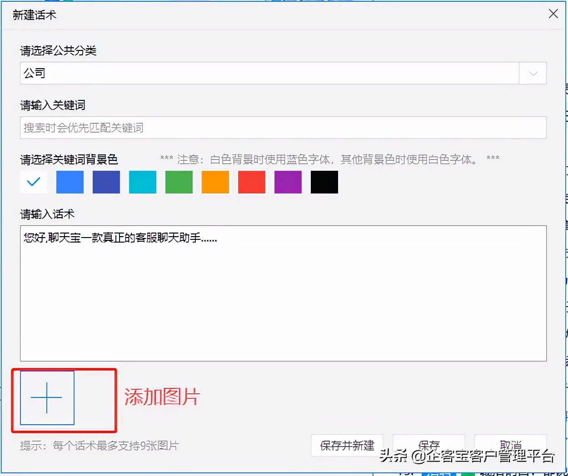The width and height of the screenshot is (568, 476).
Task: Select the purple keyword background swatch
Action: 288,182
